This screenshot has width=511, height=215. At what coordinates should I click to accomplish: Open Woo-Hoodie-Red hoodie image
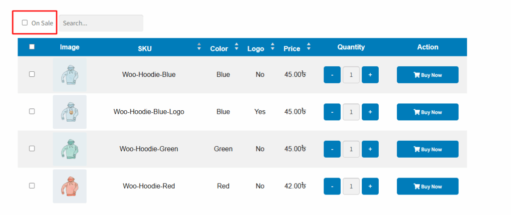(70, 186)
